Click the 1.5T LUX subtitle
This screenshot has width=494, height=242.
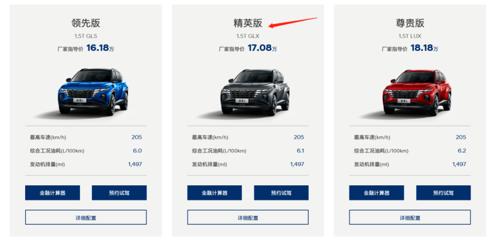(x=410, y=36)
